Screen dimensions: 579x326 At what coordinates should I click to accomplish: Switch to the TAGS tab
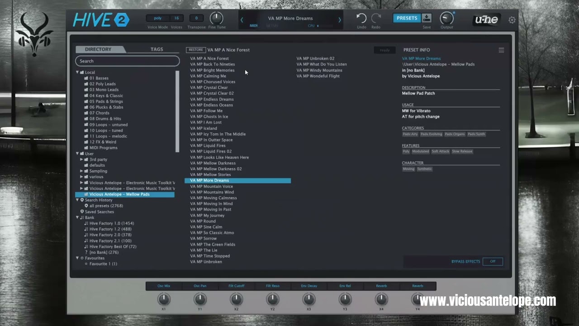157,49
